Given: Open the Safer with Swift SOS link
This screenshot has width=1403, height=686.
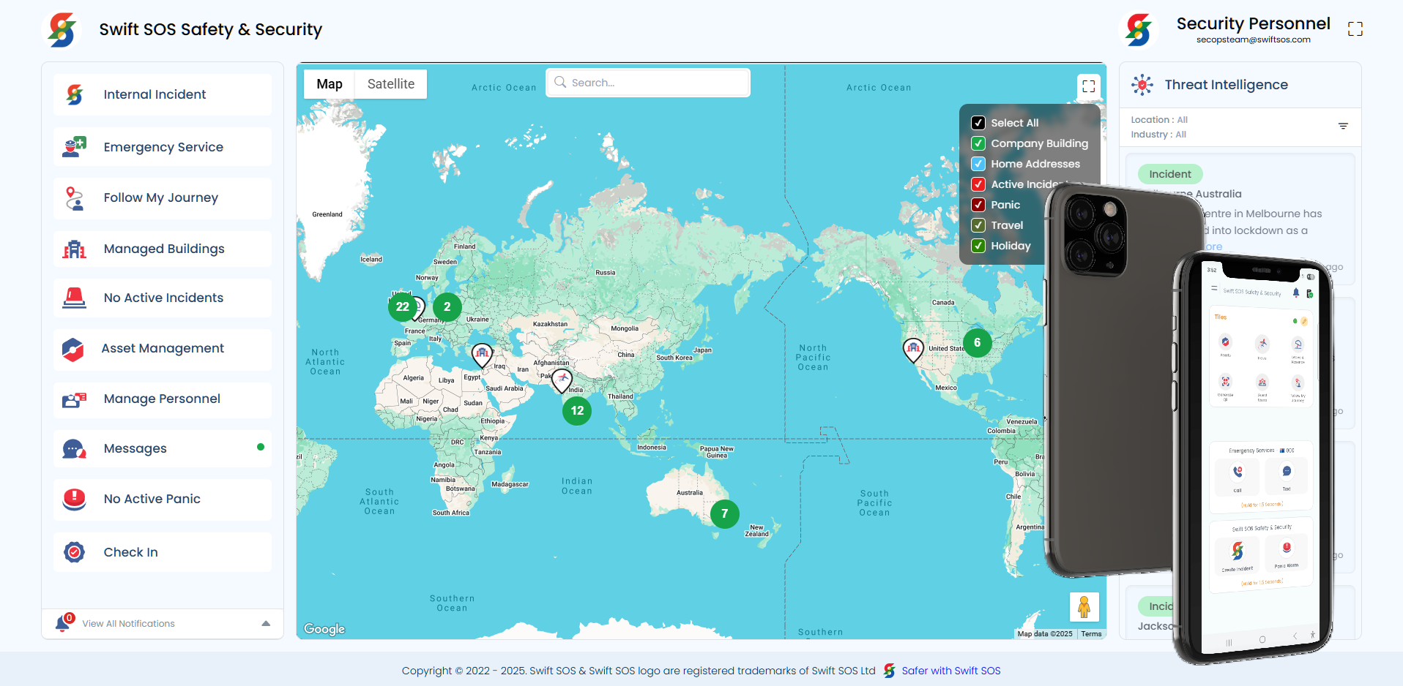Looking at the screenshot, I should (x=951, y=671).
